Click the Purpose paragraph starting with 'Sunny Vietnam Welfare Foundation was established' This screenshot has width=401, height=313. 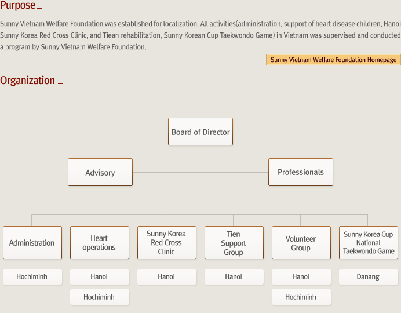200,35
